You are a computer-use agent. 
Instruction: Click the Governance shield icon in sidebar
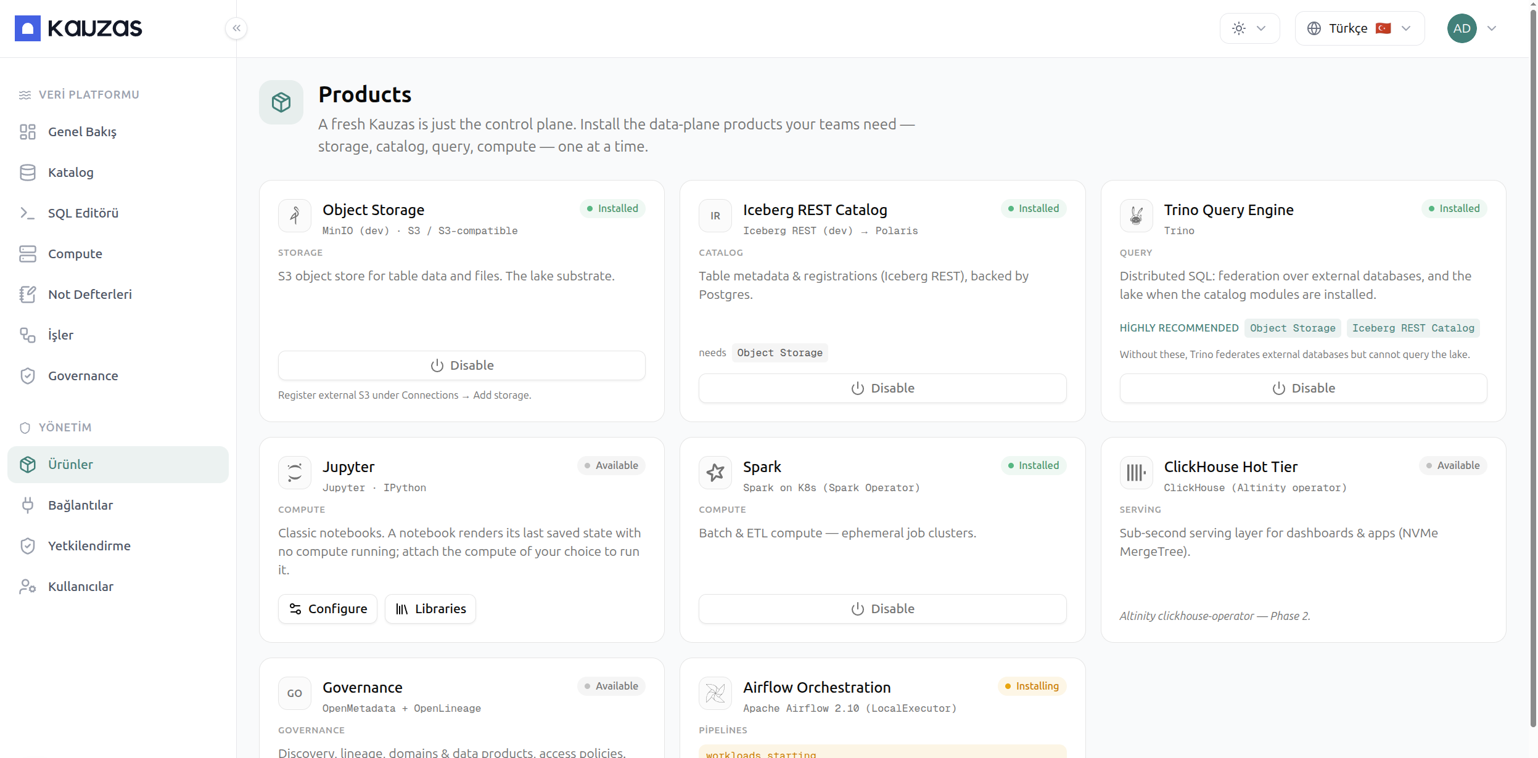[x=28, y=376]
